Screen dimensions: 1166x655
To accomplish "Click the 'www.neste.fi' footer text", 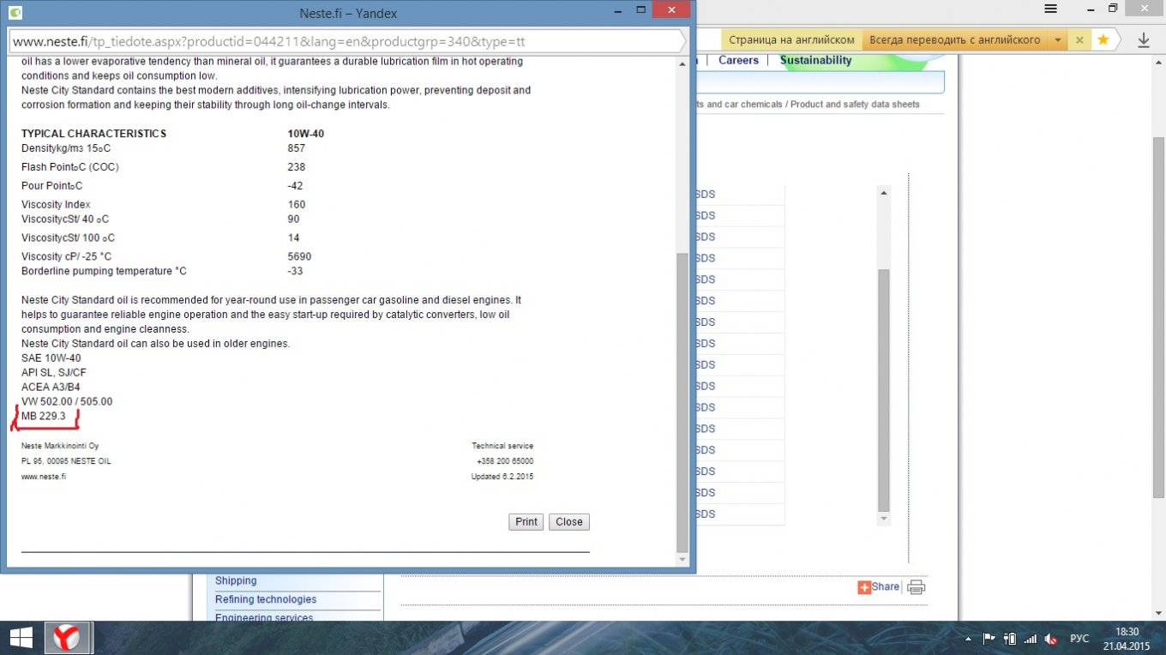I will [x=44, y=477].
